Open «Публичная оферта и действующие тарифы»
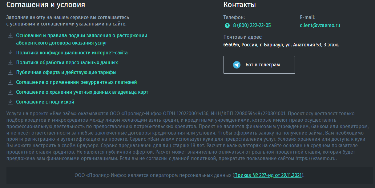 [66, 72]
